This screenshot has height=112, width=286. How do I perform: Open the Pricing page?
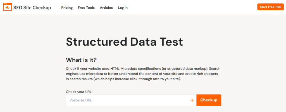coord(67,8)
